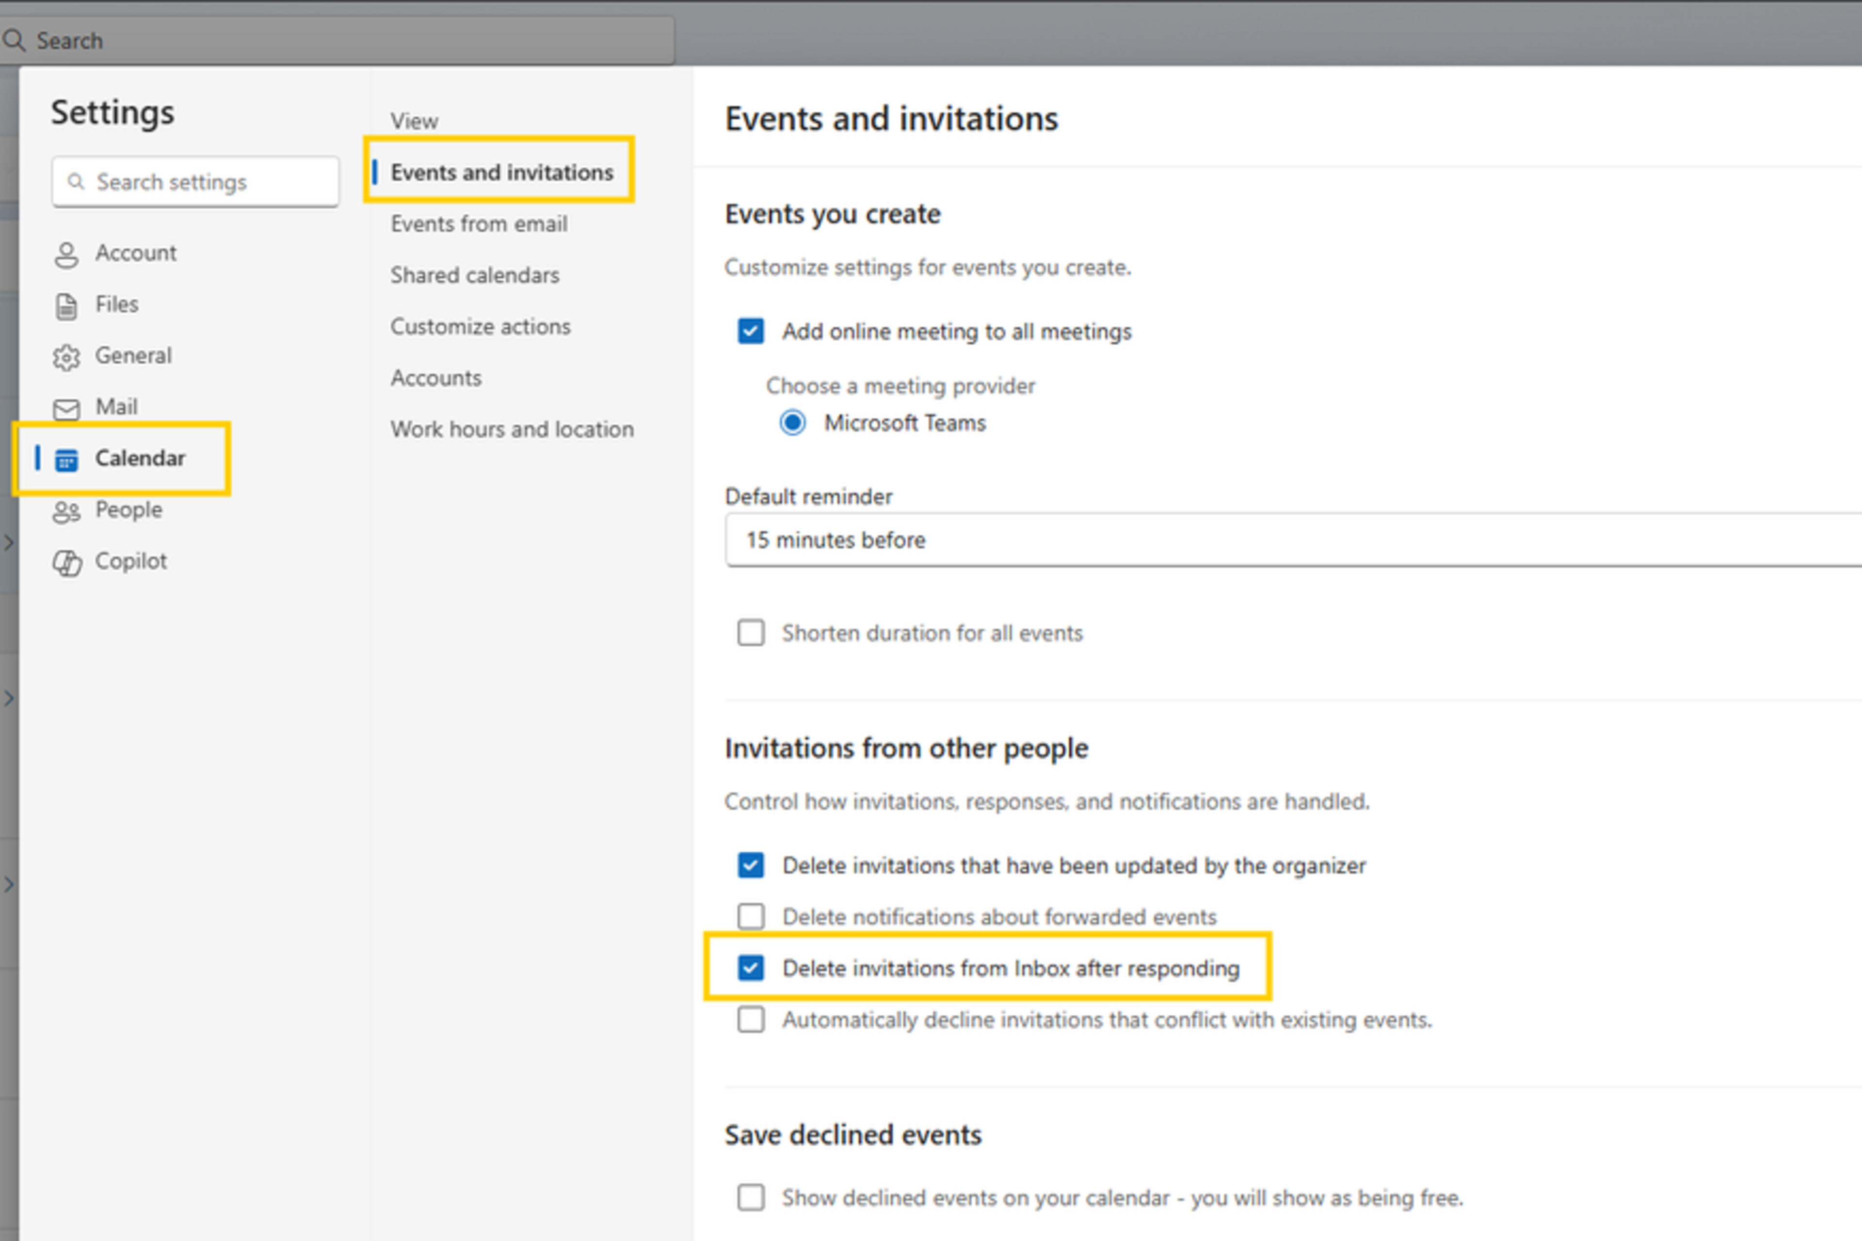This screenshot has height=1241, width=1862.
Task: Click the magnifier icon in Search settings
Action: (x=75, y=182)
